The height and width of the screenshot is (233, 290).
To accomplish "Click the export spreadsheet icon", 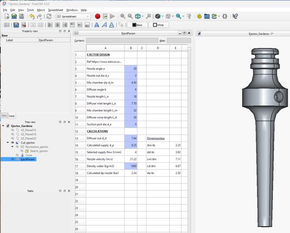I will tap(24, 25).
